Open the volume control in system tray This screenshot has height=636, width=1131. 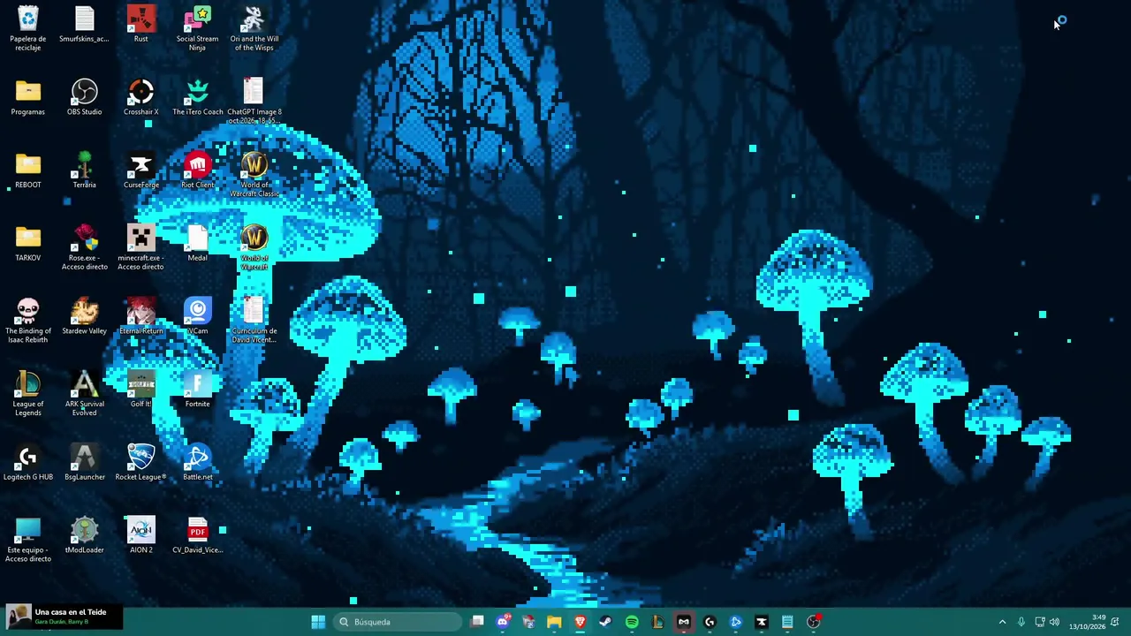tap(1054, 622)
